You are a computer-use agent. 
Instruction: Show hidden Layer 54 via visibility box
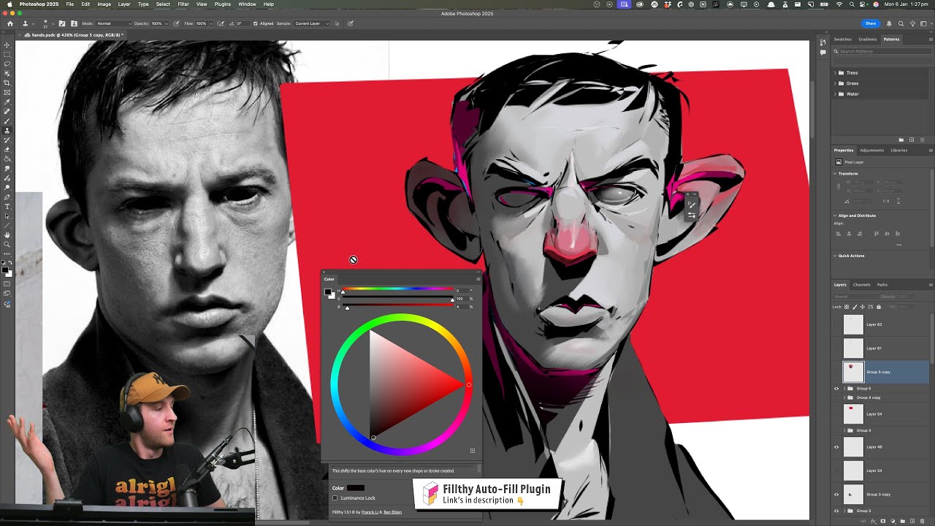click(836, 414)
